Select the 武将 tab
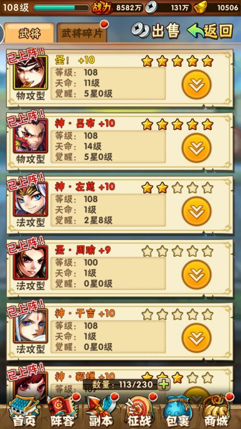The height and width of the screenshot is (429, 241). pyautogui.click(x=29, y=33)
